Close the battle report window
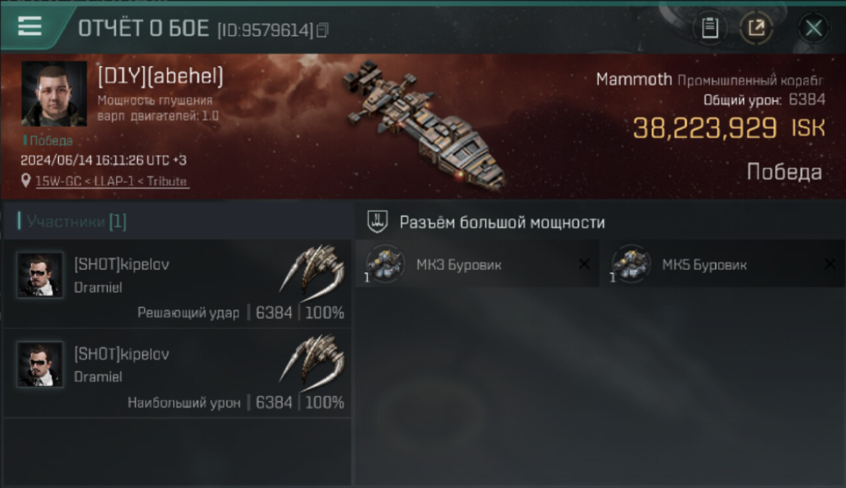Viewport: 846px width, 488px height. (813, 28)
